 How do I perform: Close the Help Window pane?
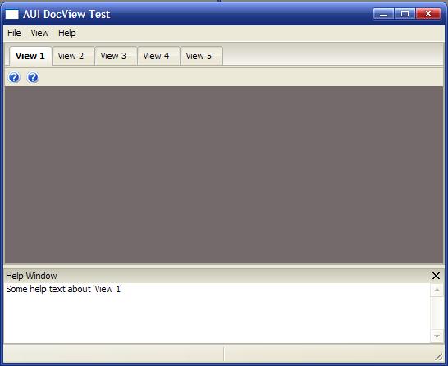(436, 276)
